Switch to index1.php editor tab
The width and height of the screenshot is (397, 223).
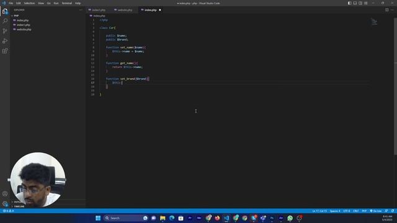click(99, 10)
